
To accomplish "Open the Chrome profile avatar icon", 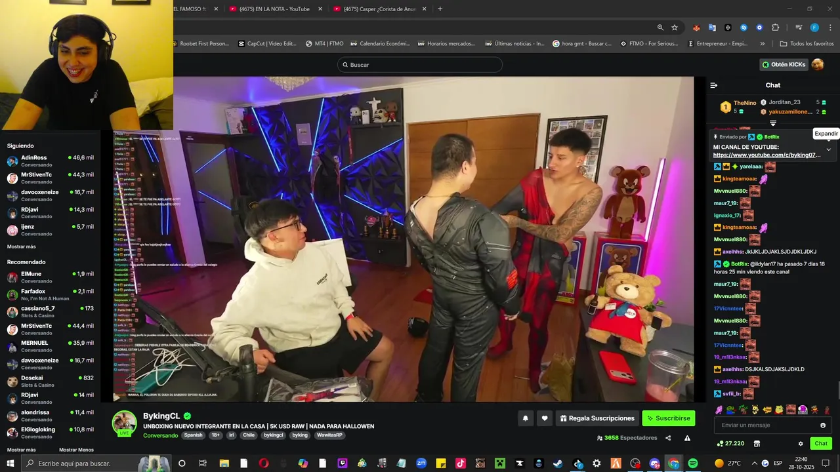I will (x=814, y=28).
